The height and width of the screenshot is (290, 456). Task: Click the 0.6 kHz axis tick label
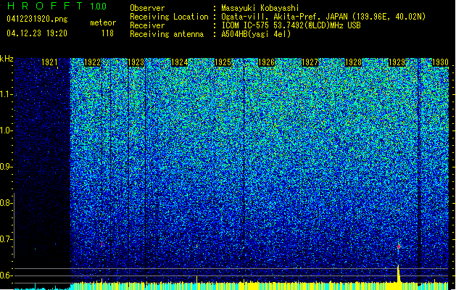6,275
